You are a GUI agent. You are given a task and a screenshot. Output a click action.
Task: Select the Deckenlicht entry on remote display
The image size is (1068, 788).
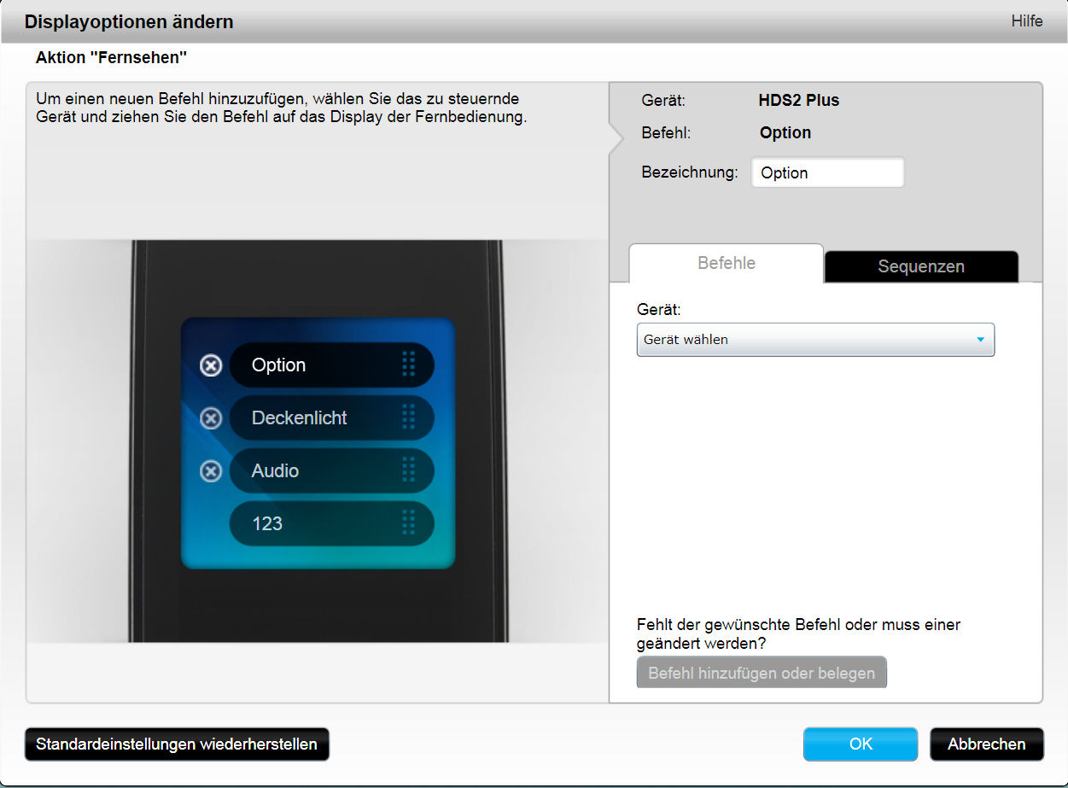point(316,417)
